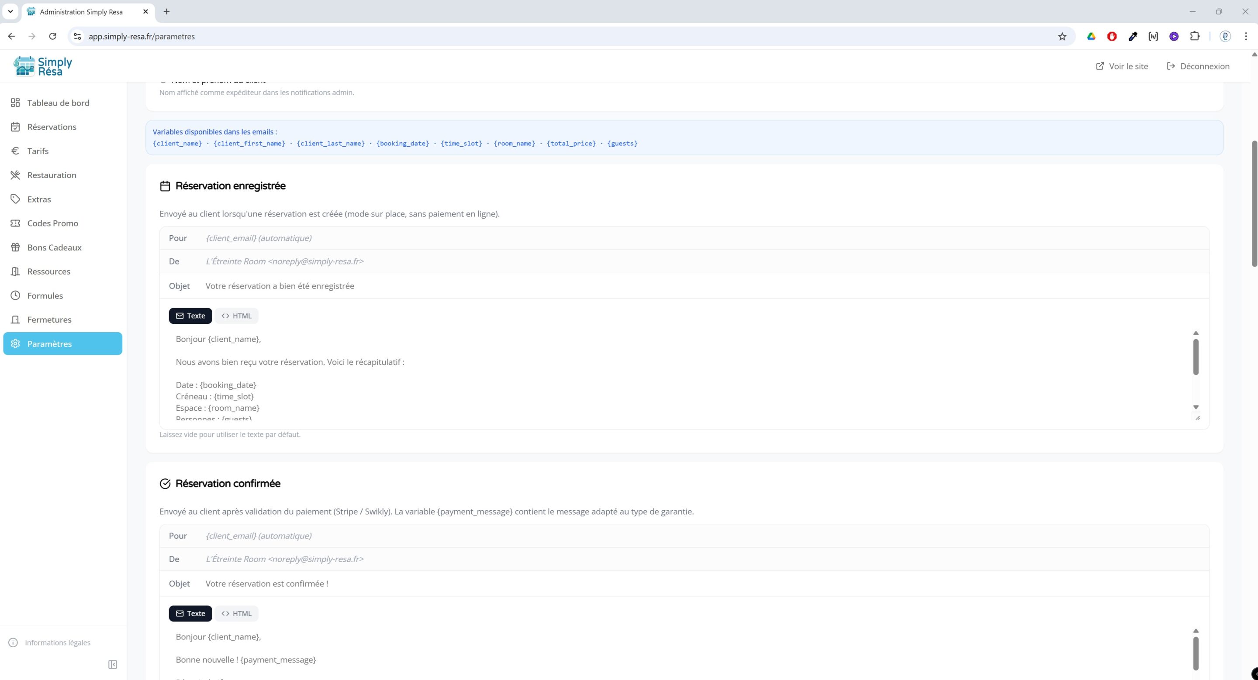The image size is (1258, 680).
Task: Select the partially hidden client name radio
Action: click(164, 81)
